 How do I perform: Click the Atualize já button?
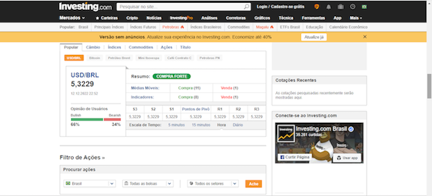(314, 37)
